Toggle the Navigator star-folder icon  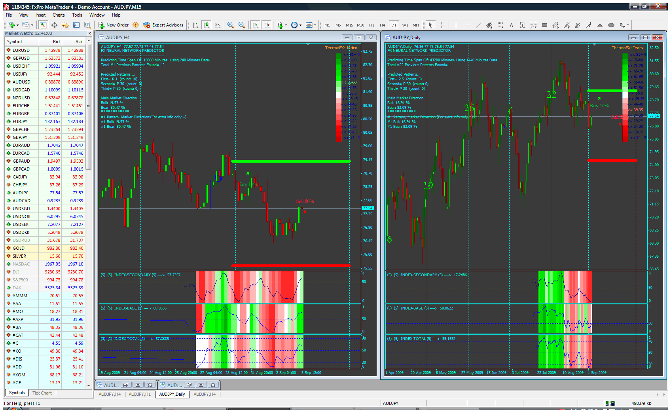click(65, 25)
